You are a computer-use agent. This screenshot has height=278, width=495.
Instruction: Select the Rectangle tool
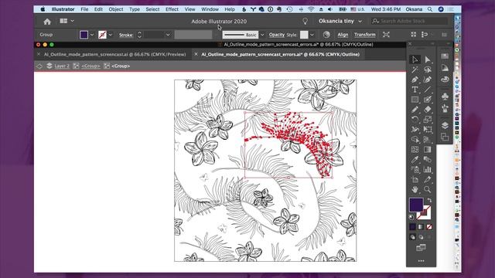coord(415,100)
